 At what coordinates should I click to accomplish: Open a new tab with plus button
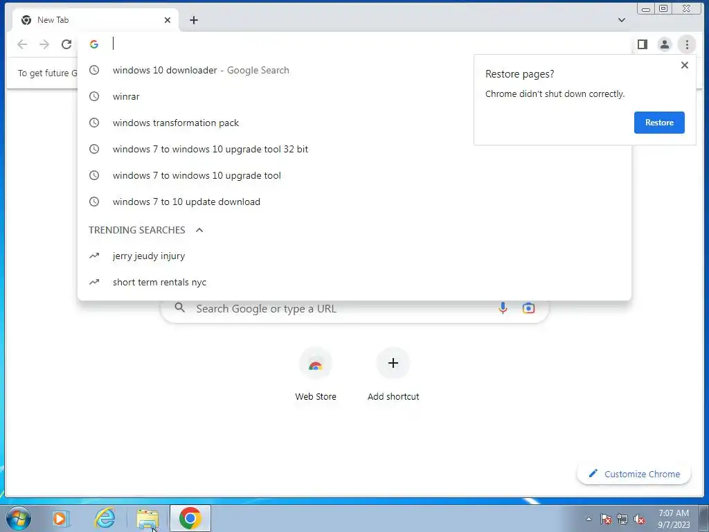[194, 20]
